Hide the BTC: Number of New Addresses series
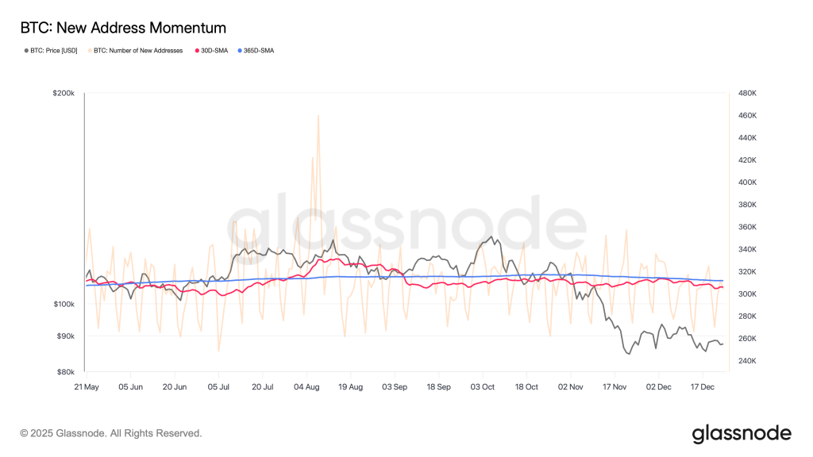This screenshot has height=457, width=813. coord(138,51)
